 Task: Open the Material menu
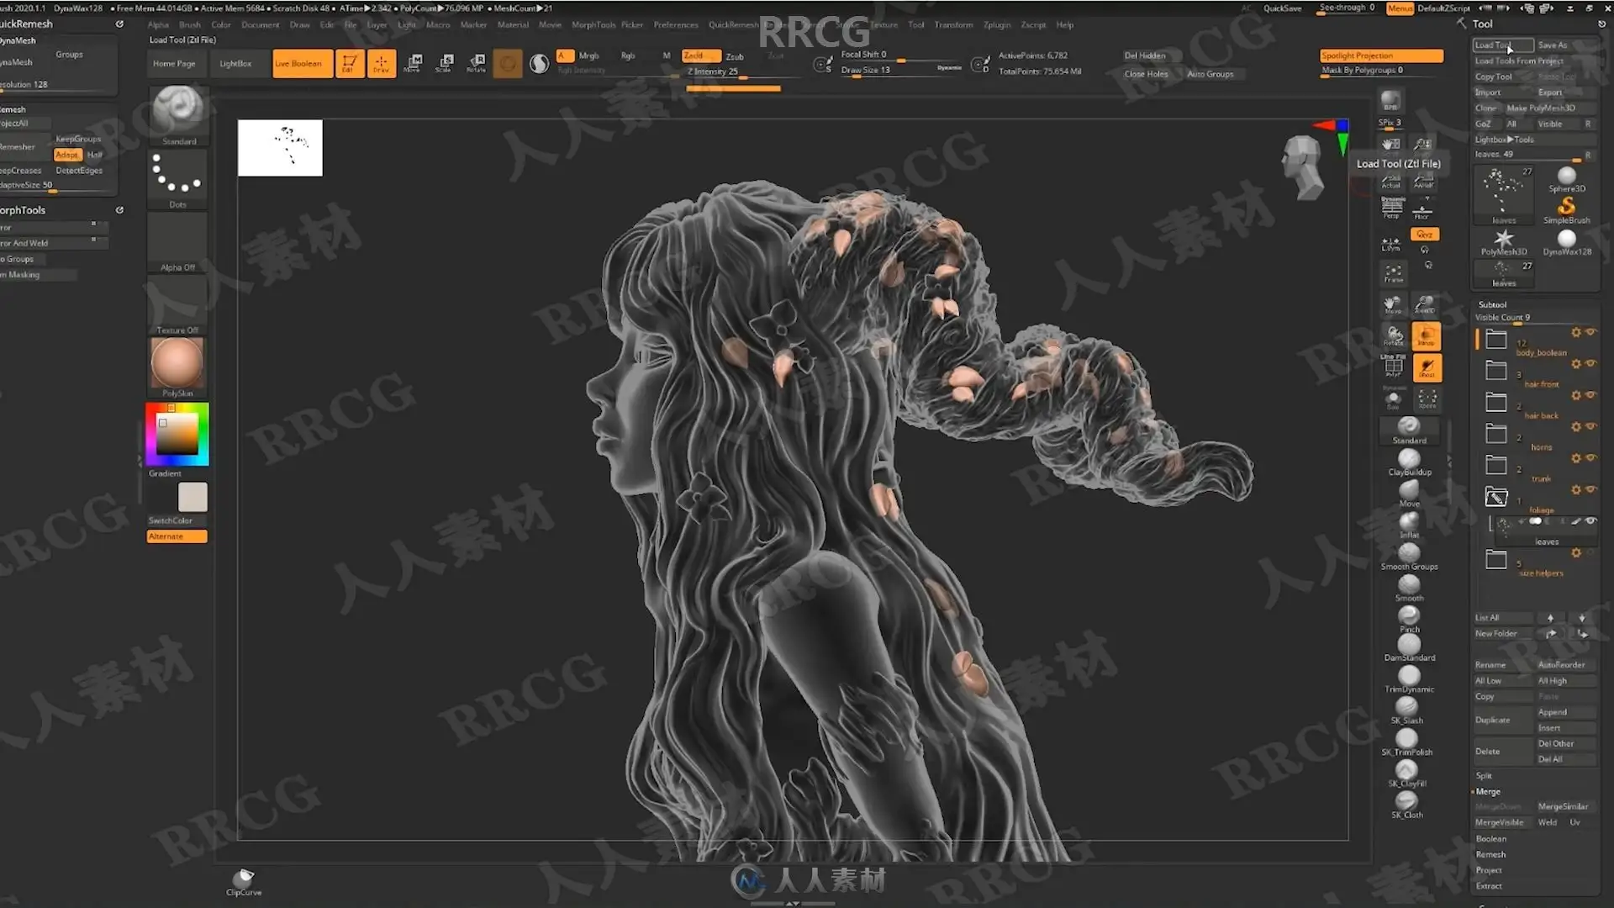[x=513, y=25]
